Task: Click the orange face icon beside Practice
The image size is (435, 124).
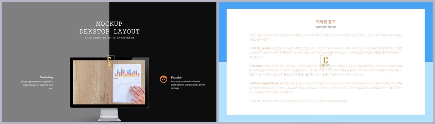Action: [x=163, y=79]
